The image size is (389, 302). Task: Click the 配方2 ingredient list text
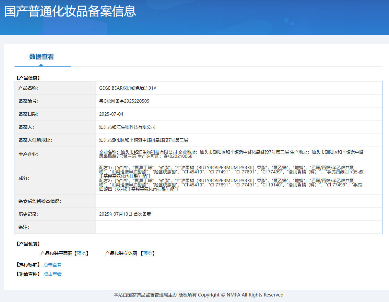pyautogui.click(x=227, y=185)
